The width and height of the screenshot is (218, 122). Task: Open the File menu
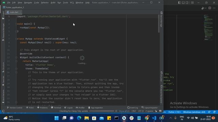point(9,3)
